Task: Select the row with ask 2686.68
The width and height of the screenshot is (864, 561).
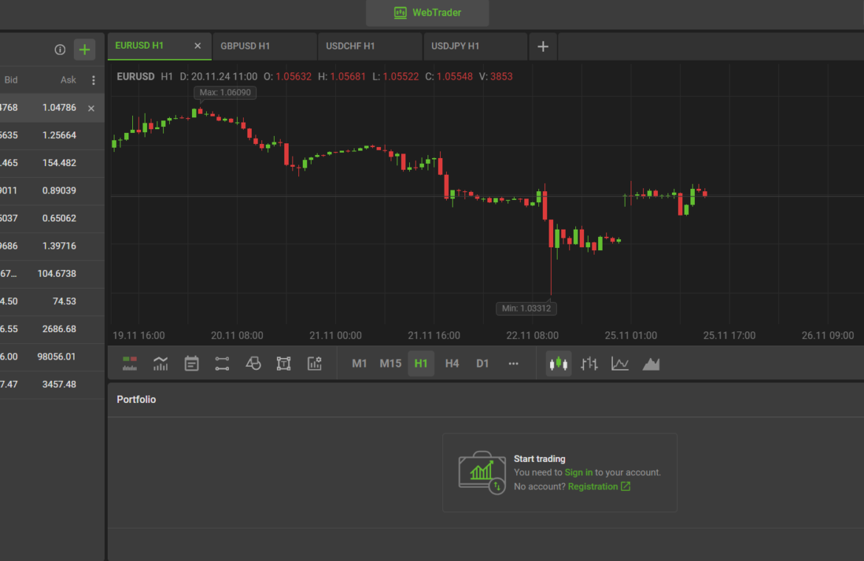Action: (52, 328)
